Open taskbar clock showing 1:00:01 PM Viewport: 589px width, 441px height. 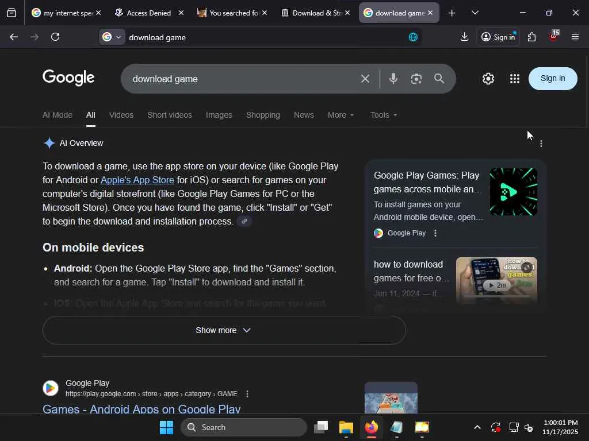(x=560, y=427)
